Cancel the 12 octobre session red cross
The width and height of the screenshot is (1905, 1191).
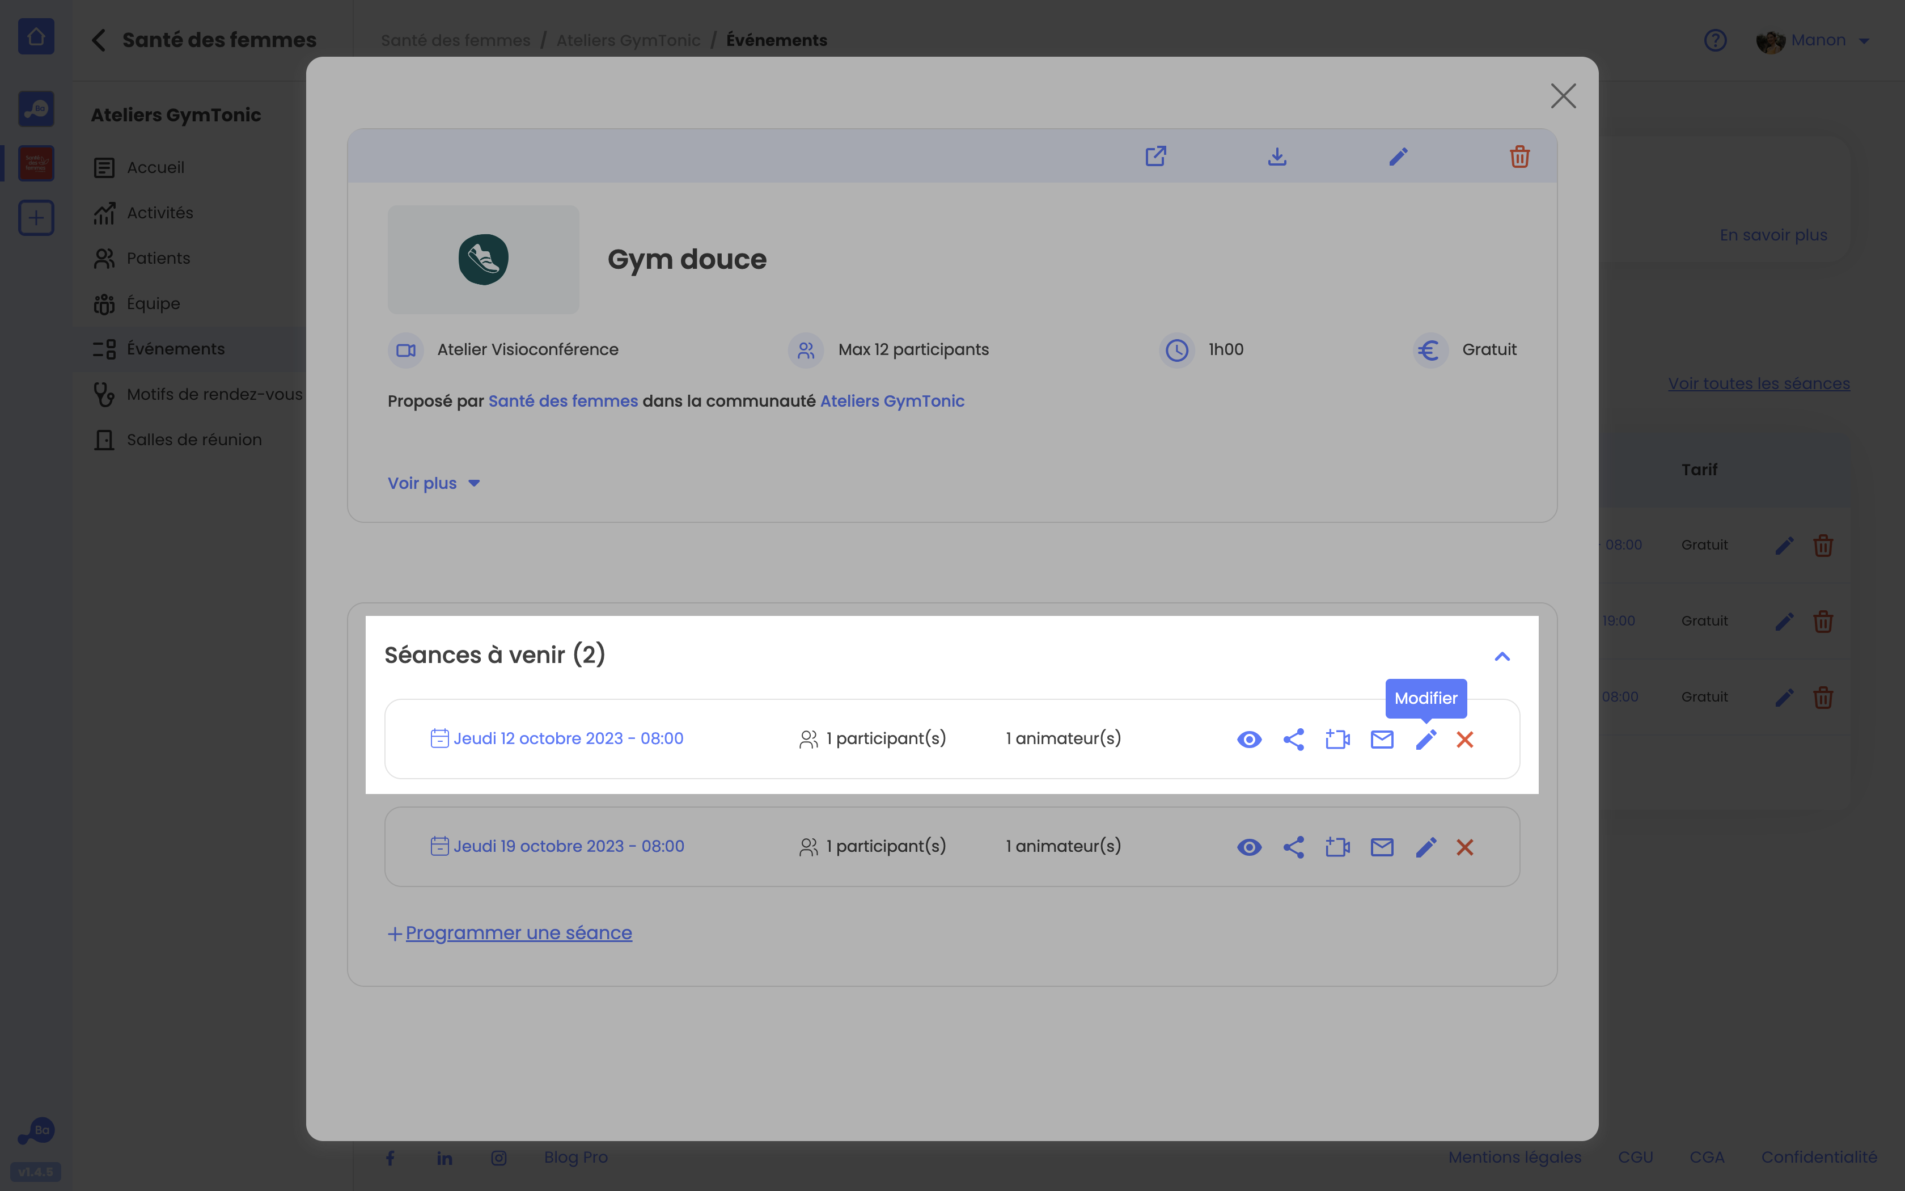pyautogui.click(x=1464, y=739)
